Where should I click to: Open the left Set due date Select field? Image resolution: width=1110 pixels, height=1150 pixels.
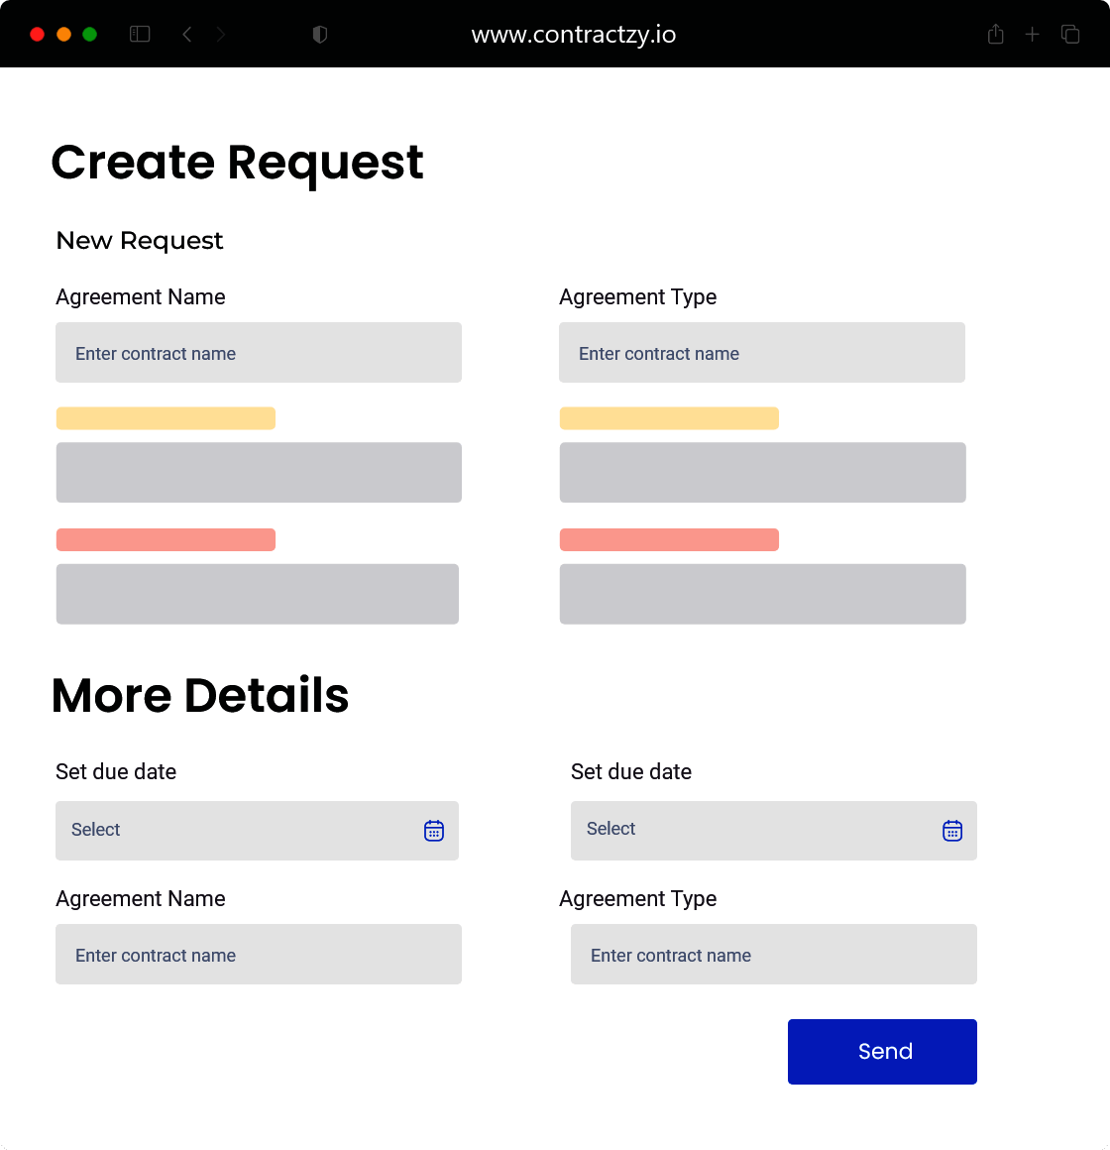(238, 831)
